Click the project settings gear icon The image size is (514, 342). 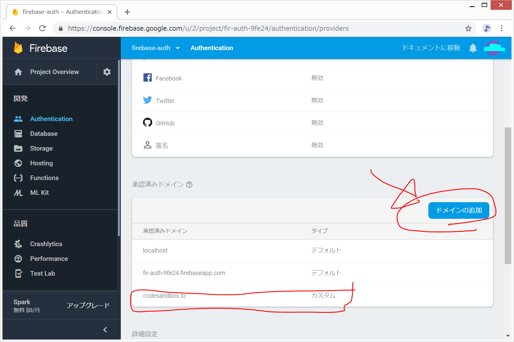(107, 72)
